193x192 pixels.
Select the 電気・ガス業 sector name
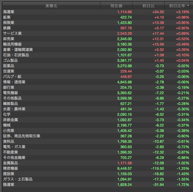click(x=14, y=147)
